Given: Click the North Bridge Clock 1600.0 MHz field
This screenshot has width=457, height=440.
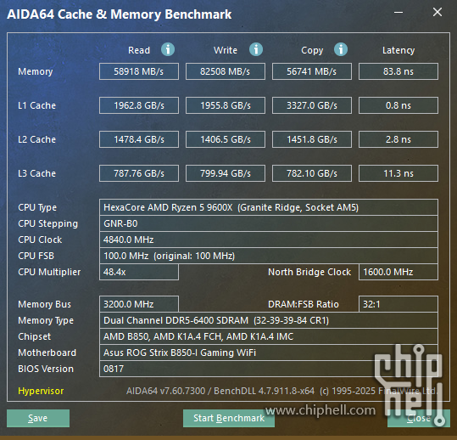Looking at the screenshot, I should (x=398, y=272).
